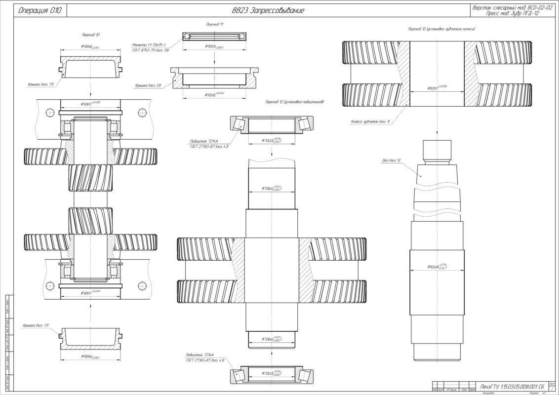This screenshot has width=559, height=395.
Task: Click the "ПензГТУ 1.15.03.05.008.001 СБ" title block
Action: [x=512, y=386]
